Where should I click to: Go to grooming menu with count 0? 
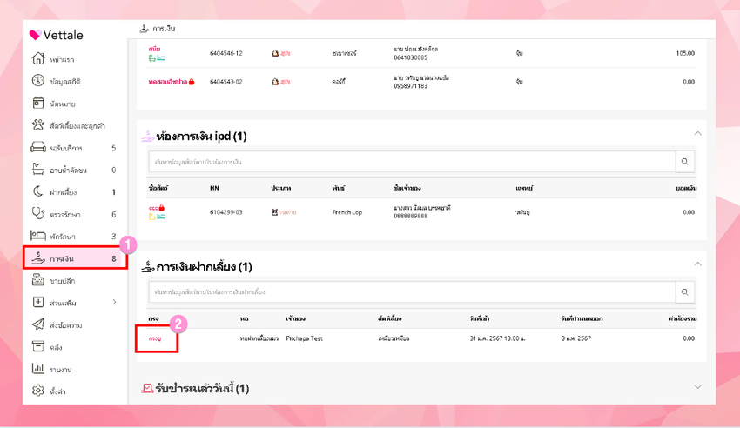[x=75, y=171]
